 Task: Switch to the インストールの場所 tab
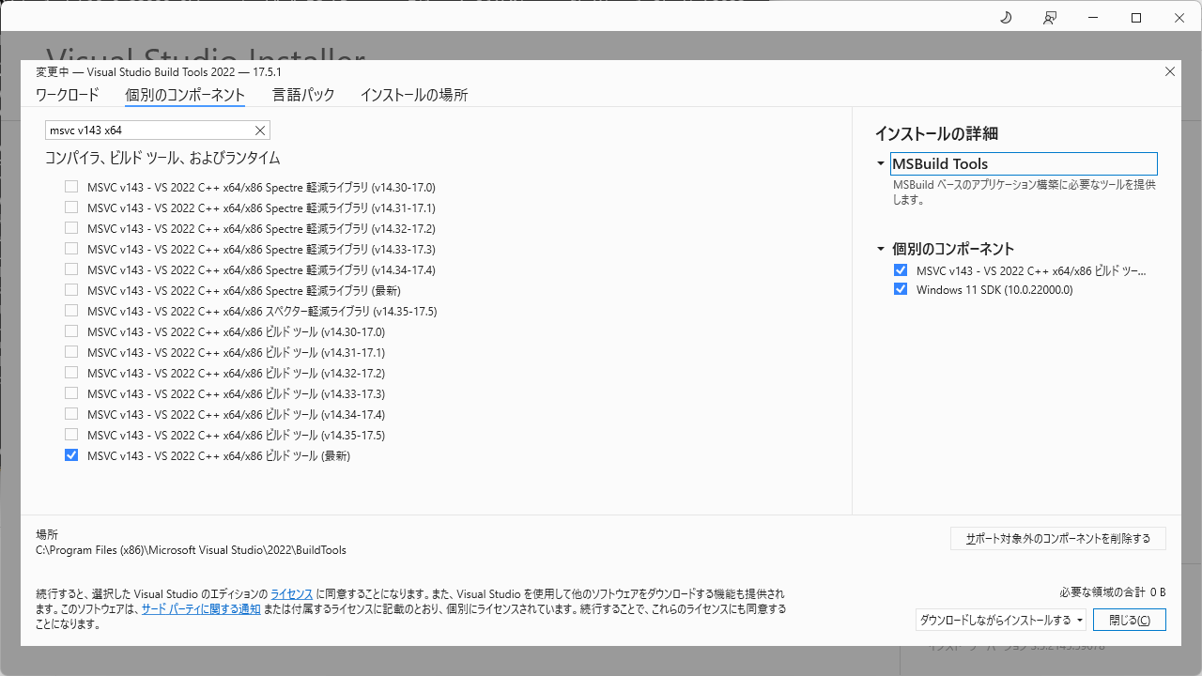[414, 95]
